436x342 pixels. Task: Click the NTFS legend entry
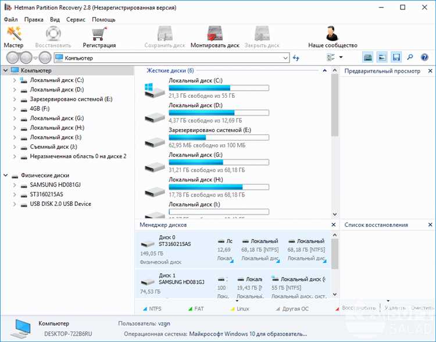[x=152, y=309]
